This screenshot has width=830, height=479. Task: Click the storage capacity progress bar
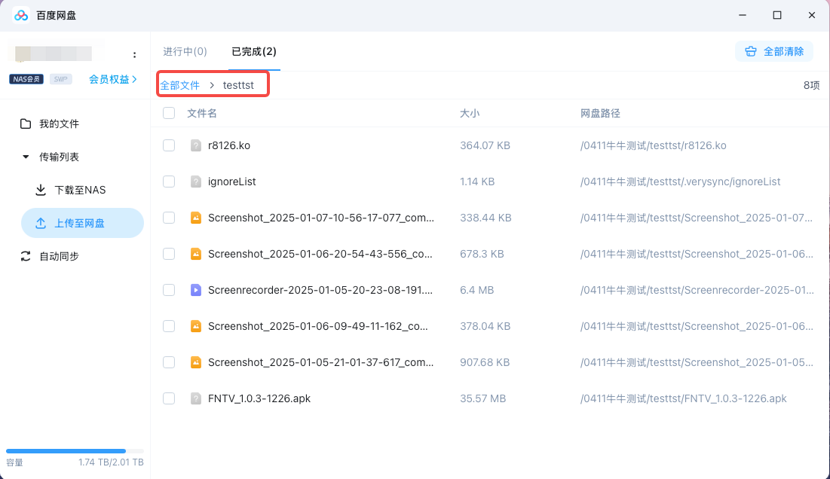pos(75,451)
